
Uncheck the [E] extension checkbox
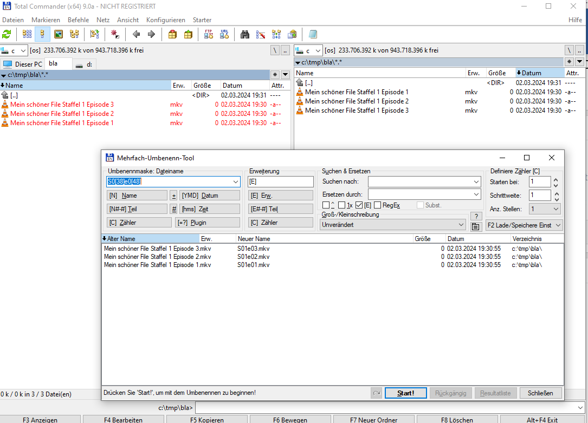(x=359, y=205)
